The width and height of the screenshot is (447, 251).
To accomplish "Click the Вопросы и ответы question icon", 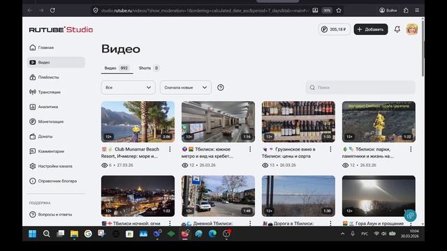I will (33, 214).
